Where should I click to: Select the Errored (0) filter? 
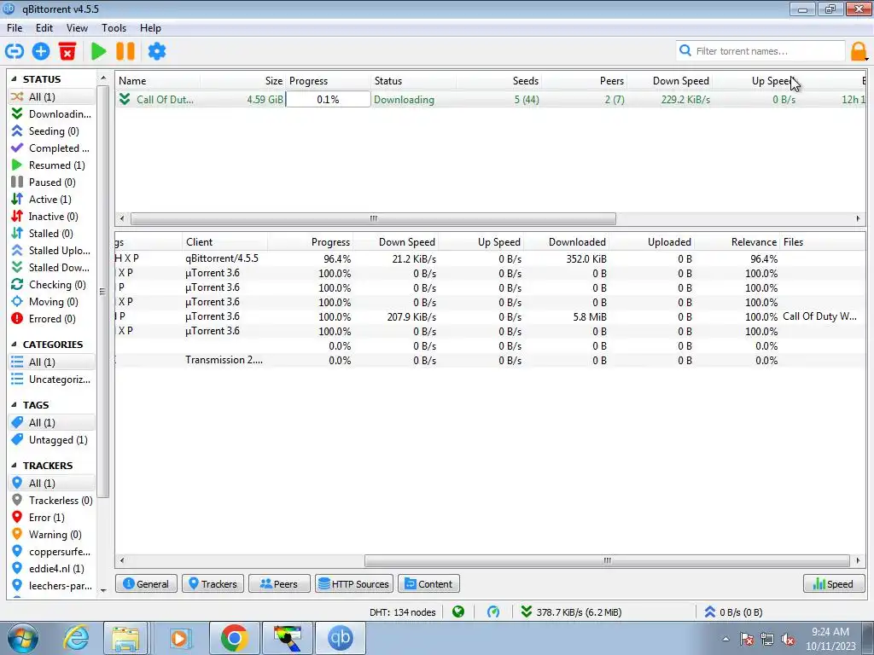pos(51,319)
